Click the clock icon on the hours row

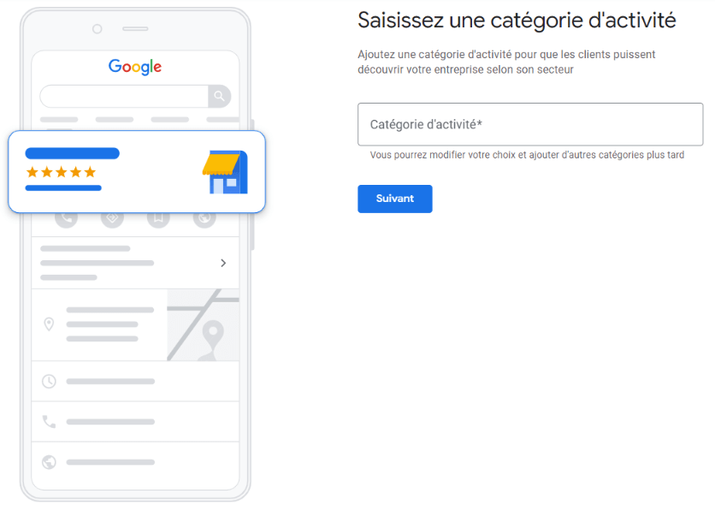click(49, 381)
